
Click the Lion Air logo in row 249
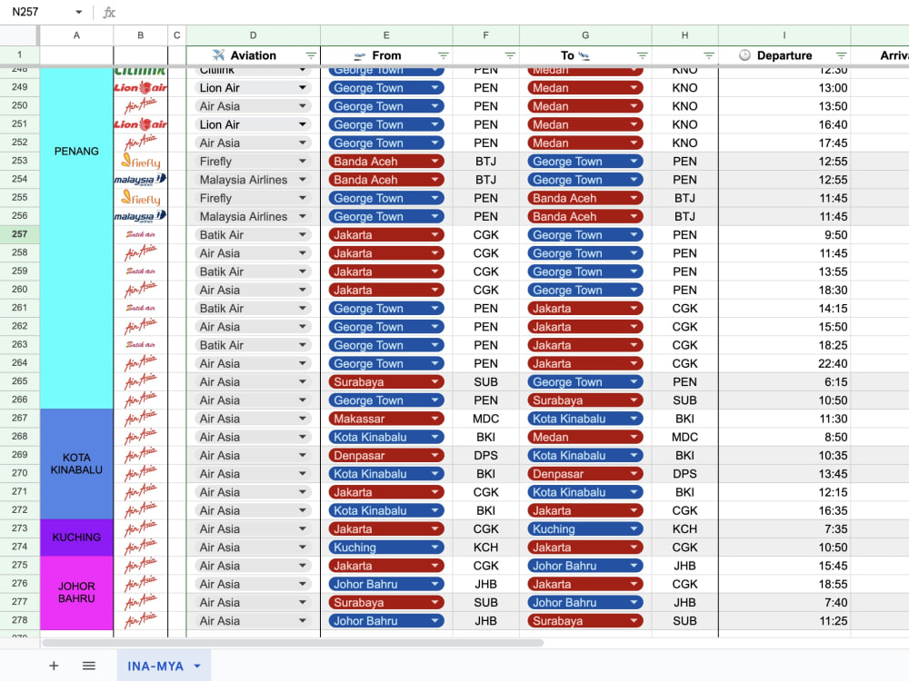click(x=140, y=87)
